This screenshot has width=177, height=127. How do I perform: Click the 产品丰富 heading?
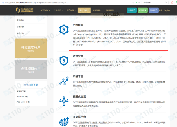click(78, 76)
